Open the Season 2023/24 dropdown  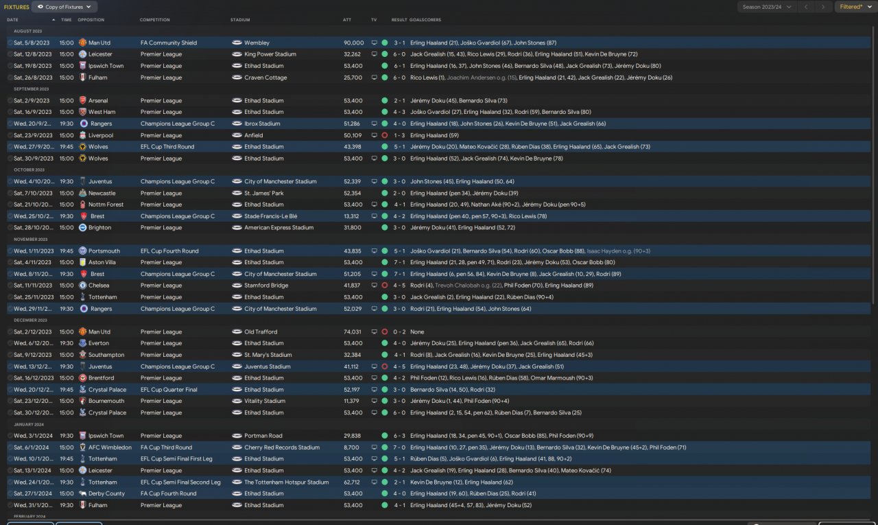[767, 7]
